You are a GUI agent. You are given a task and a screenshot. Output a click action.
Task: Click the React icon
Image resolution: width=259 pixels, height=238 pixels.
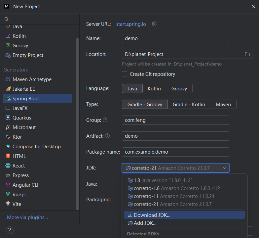(8, 166)
